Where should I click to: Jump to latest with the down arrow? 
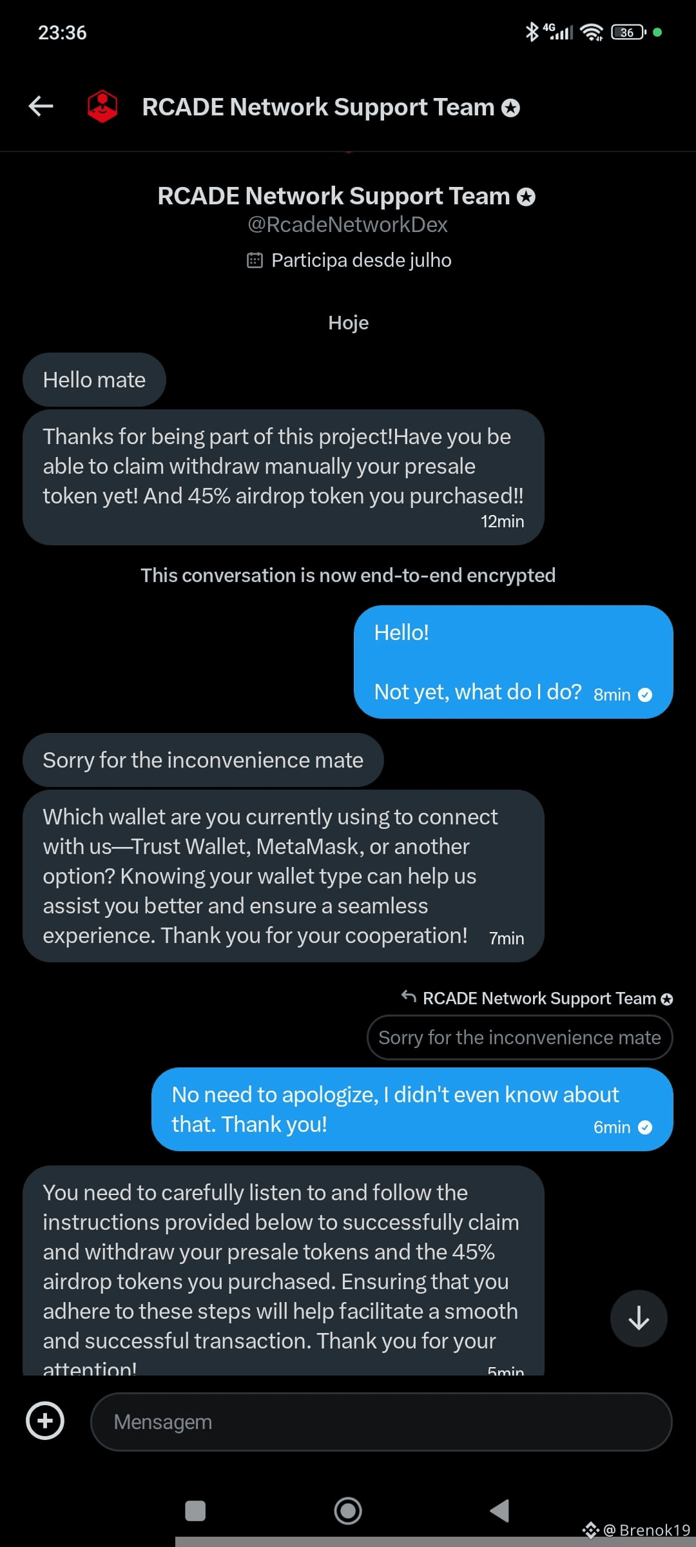pos(639,1318)
